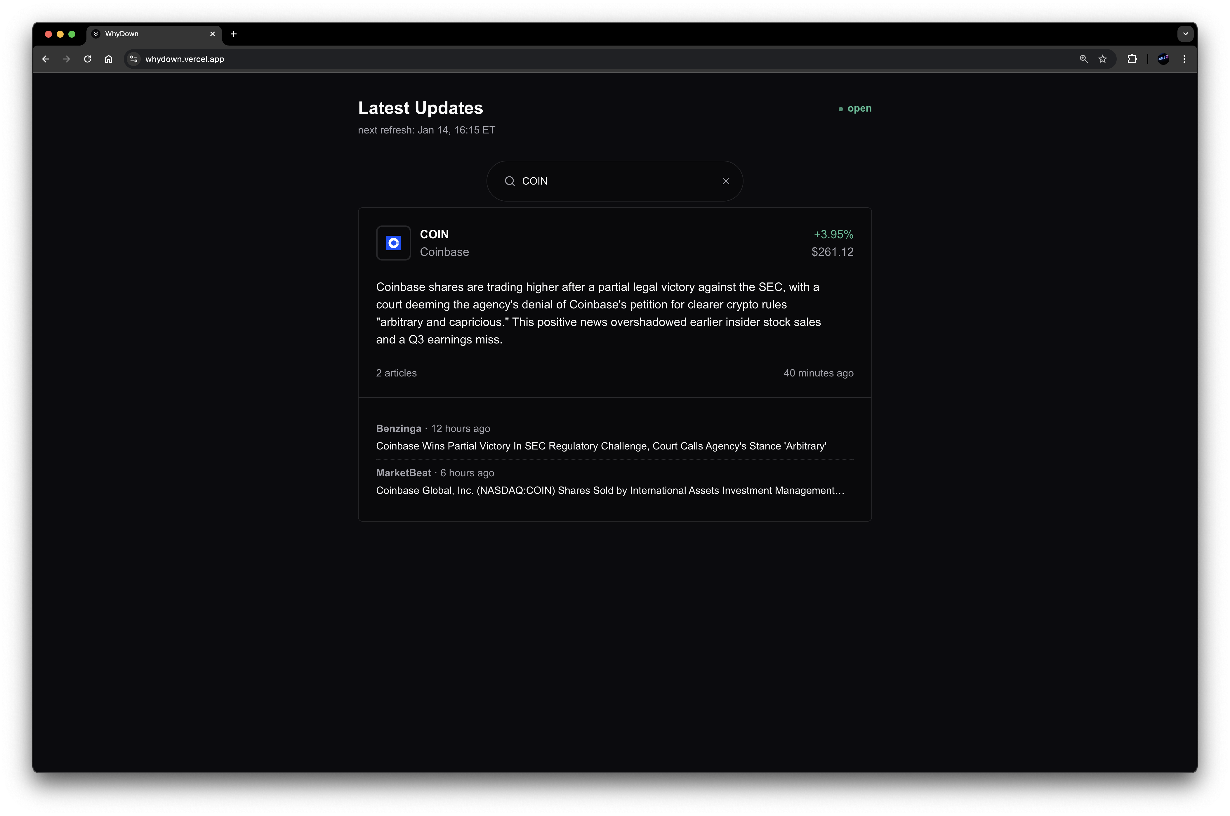The height and width of the screenshot is (816, 1230).
Task: Go to browser home page
Action: click(x=108, y=59)
